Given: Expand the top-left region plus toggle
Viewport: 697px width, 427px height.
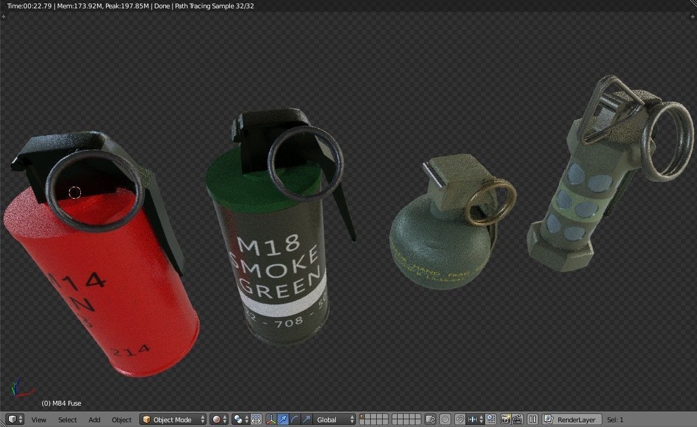Looking at the screenshot, I should (4, 17).
